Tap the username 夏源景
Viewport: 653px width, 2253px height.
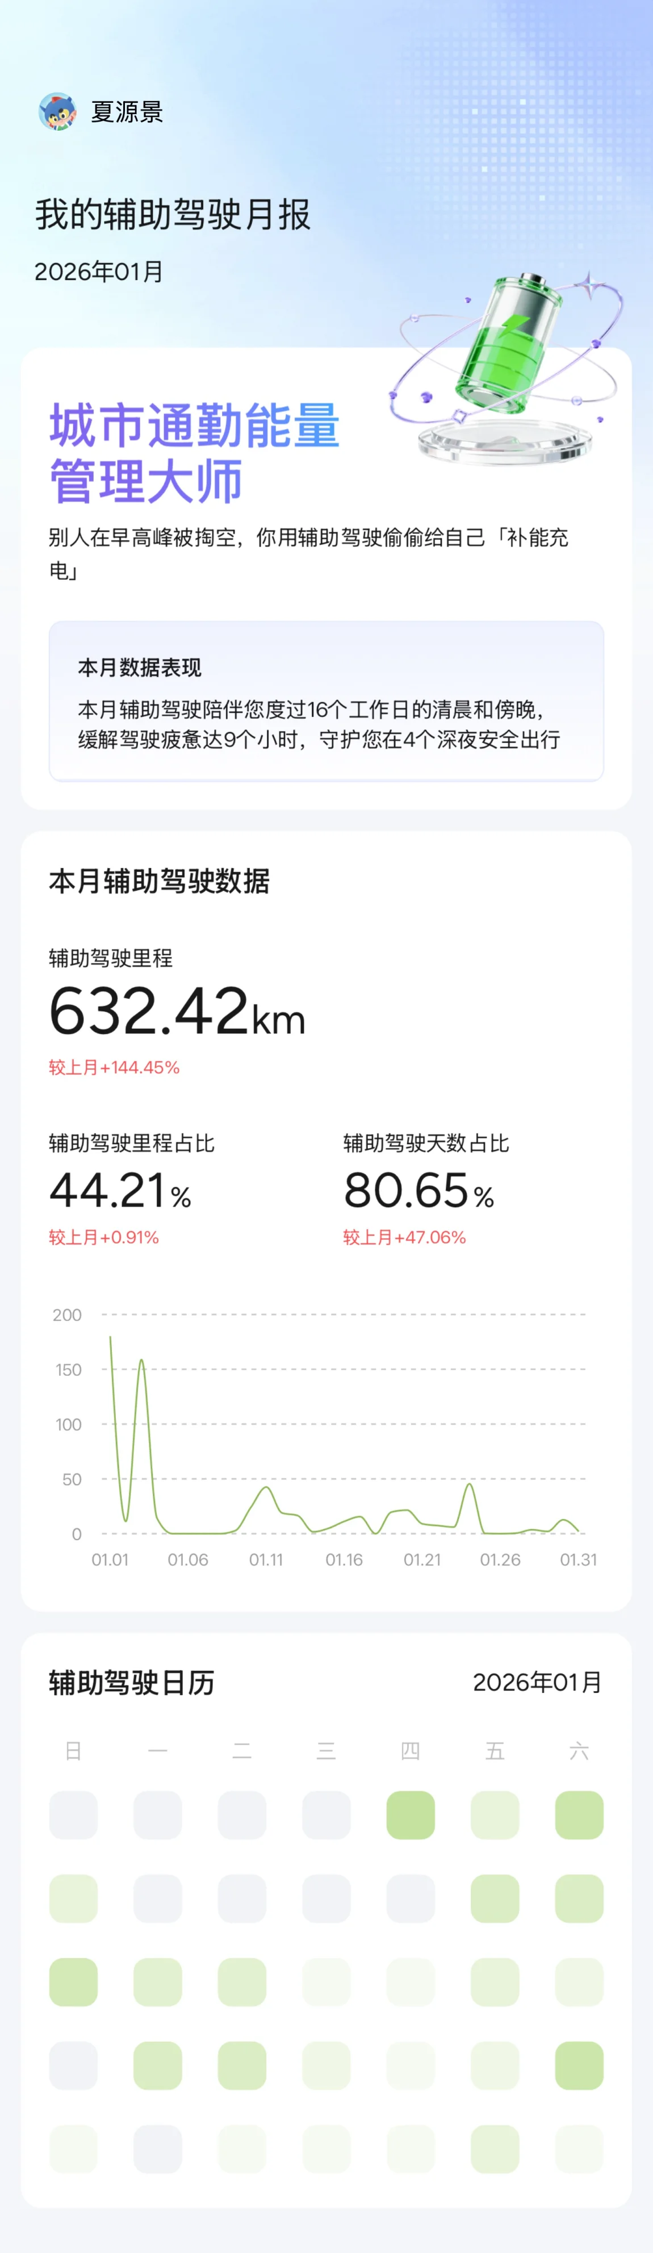click(x=127, y=112)
